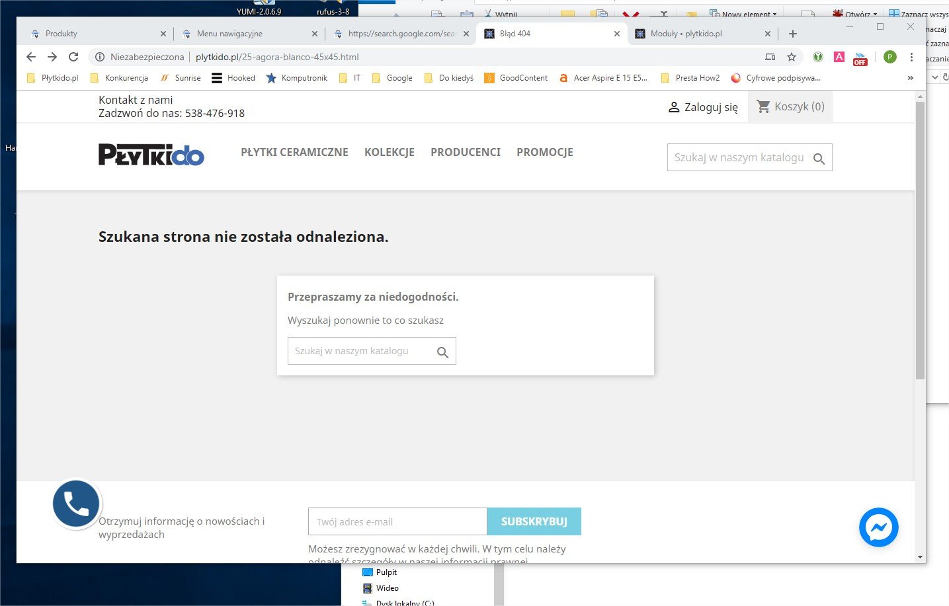Switch to the Menu nawigacyjne tab
The height and width of the screenshot is (606, 949).
point(249,34)
